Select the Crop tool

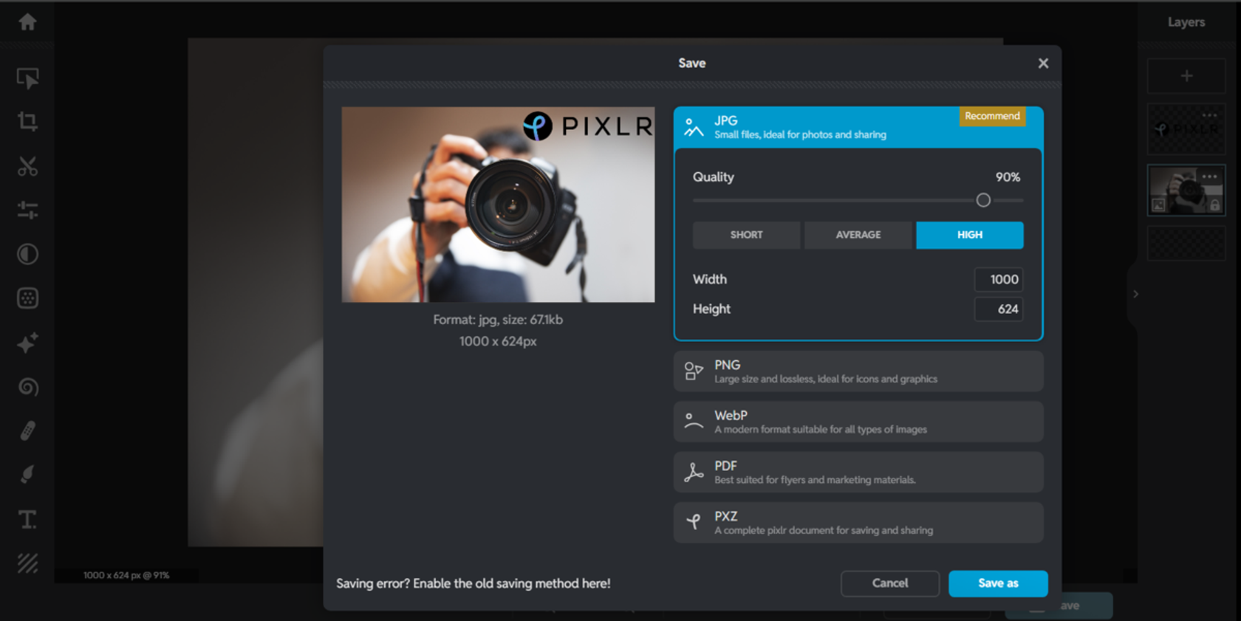[27, 122]
